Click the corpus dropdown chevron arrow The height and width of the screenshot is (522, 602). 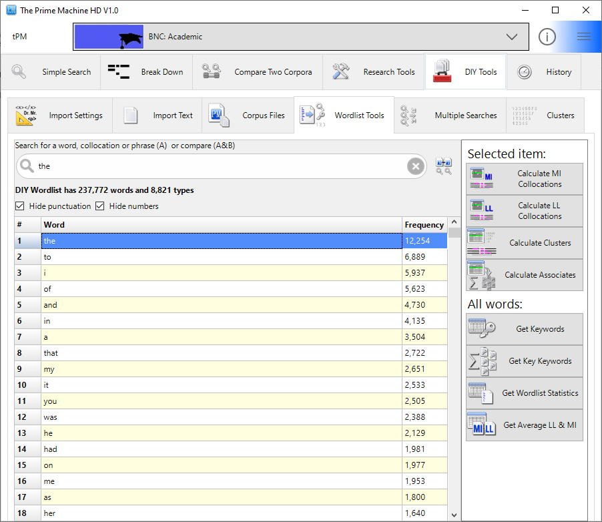[511, 37]
